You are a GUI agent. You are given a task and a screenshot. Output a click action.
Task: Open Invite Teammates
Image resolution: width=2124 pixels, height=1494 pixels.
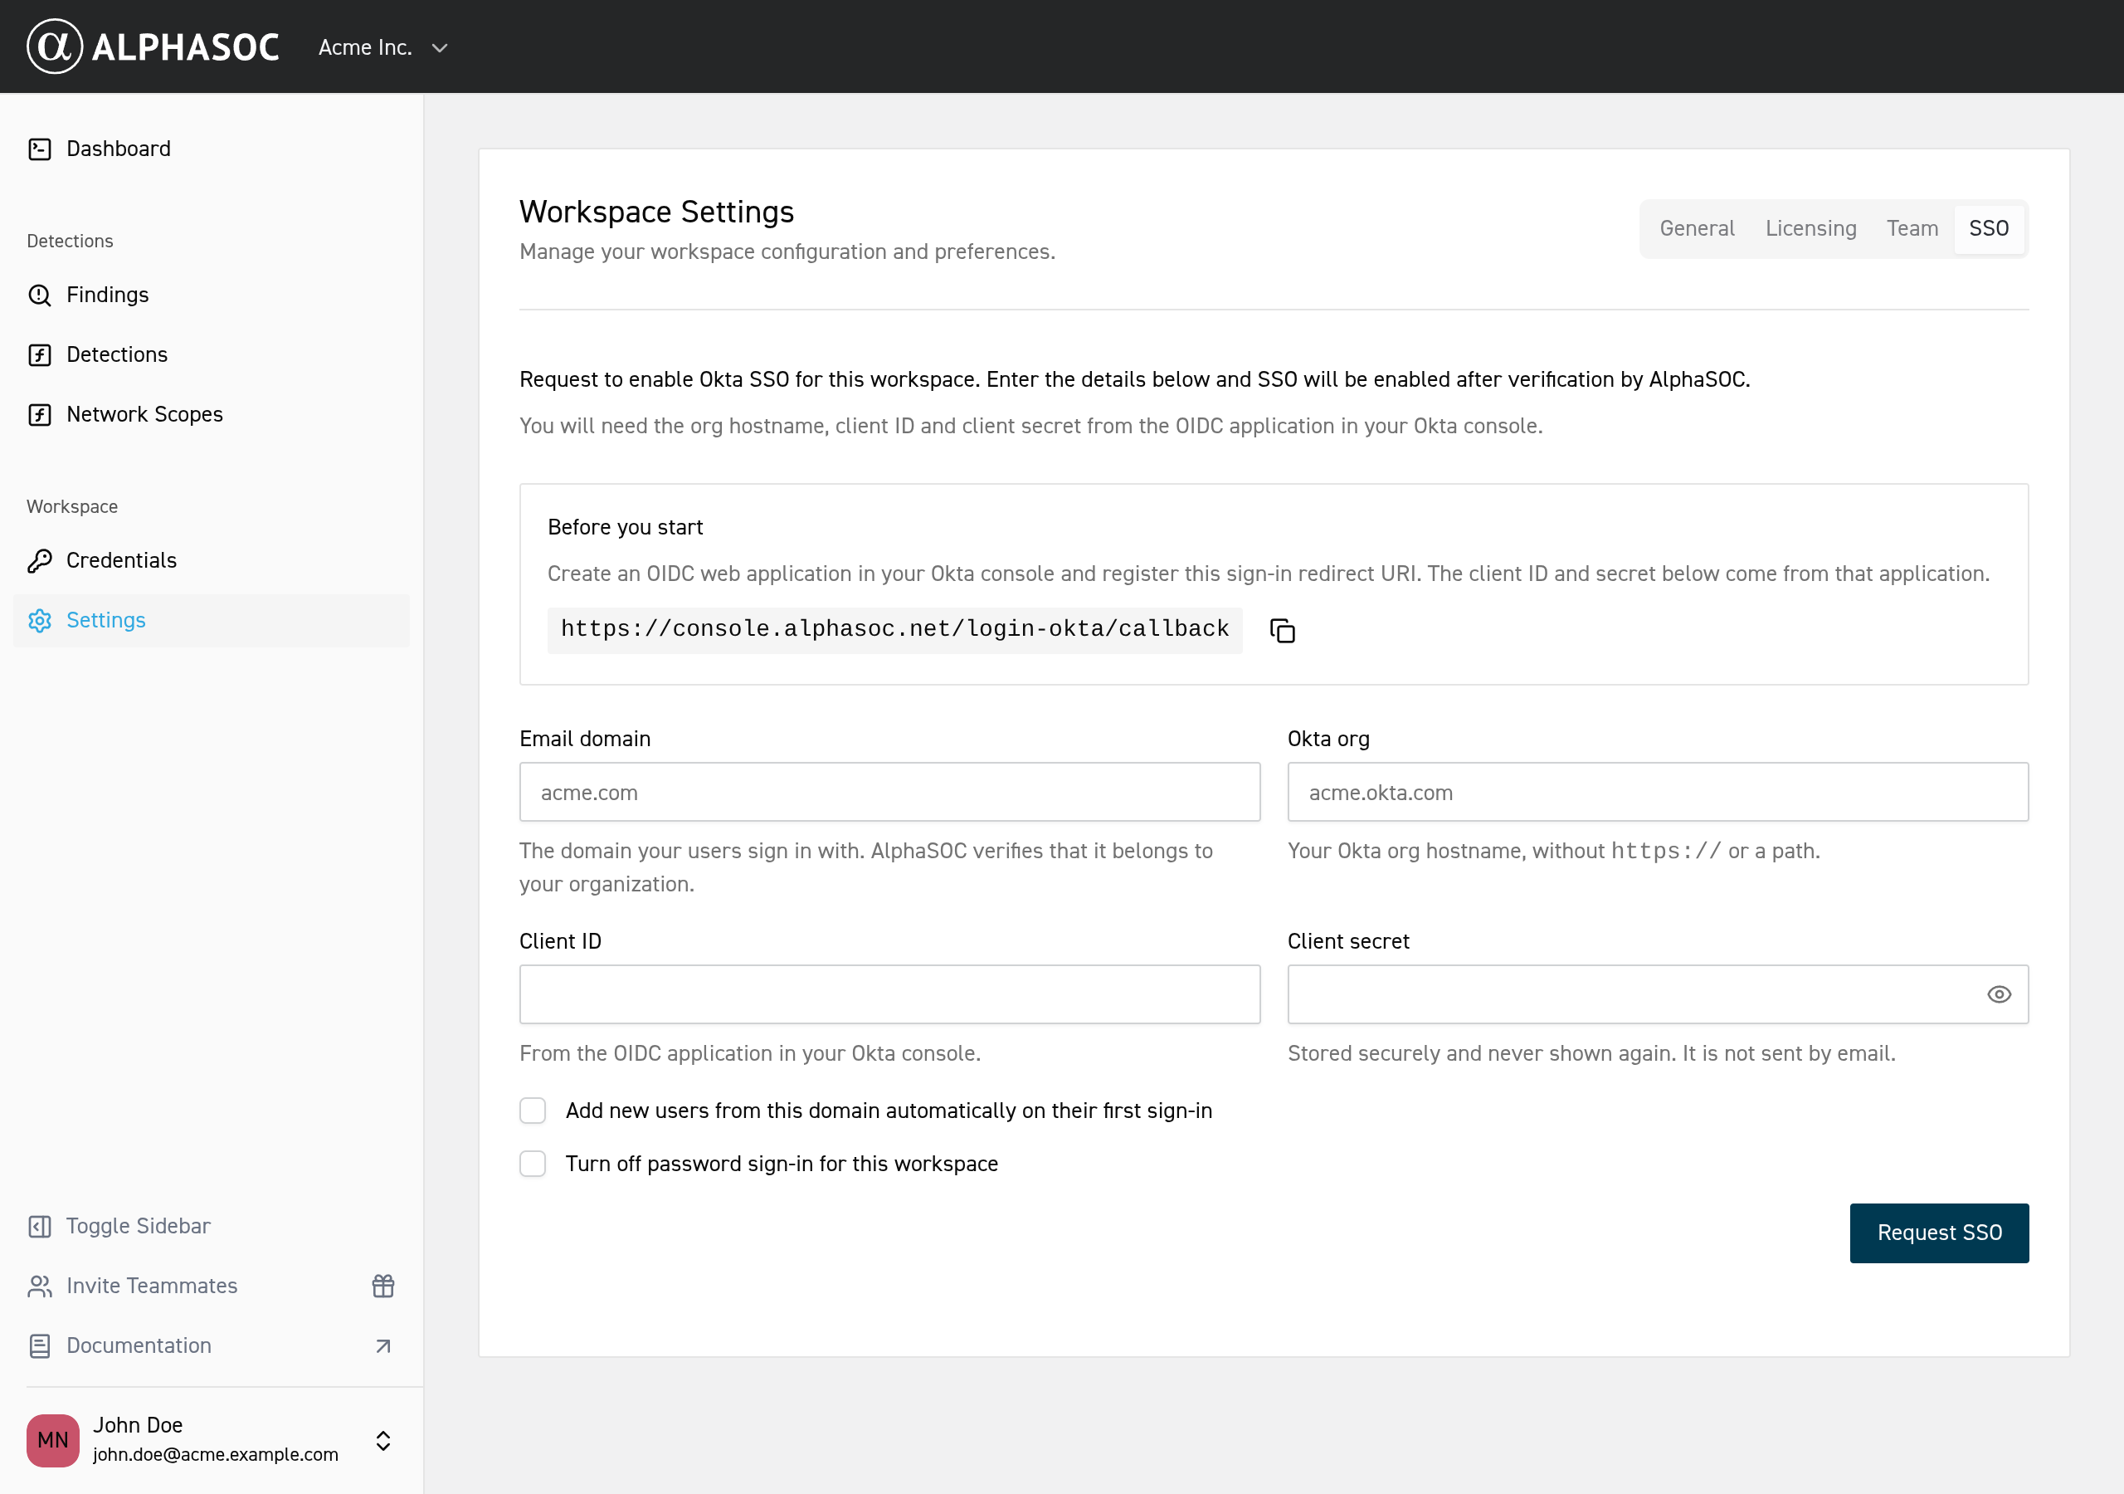pyautogui.click(x=211, y=1286)
